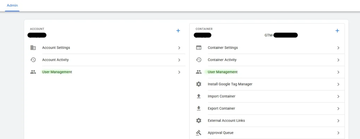Click the Container User Management people icon
Screen dimensions: 360x139
point(199,72)
